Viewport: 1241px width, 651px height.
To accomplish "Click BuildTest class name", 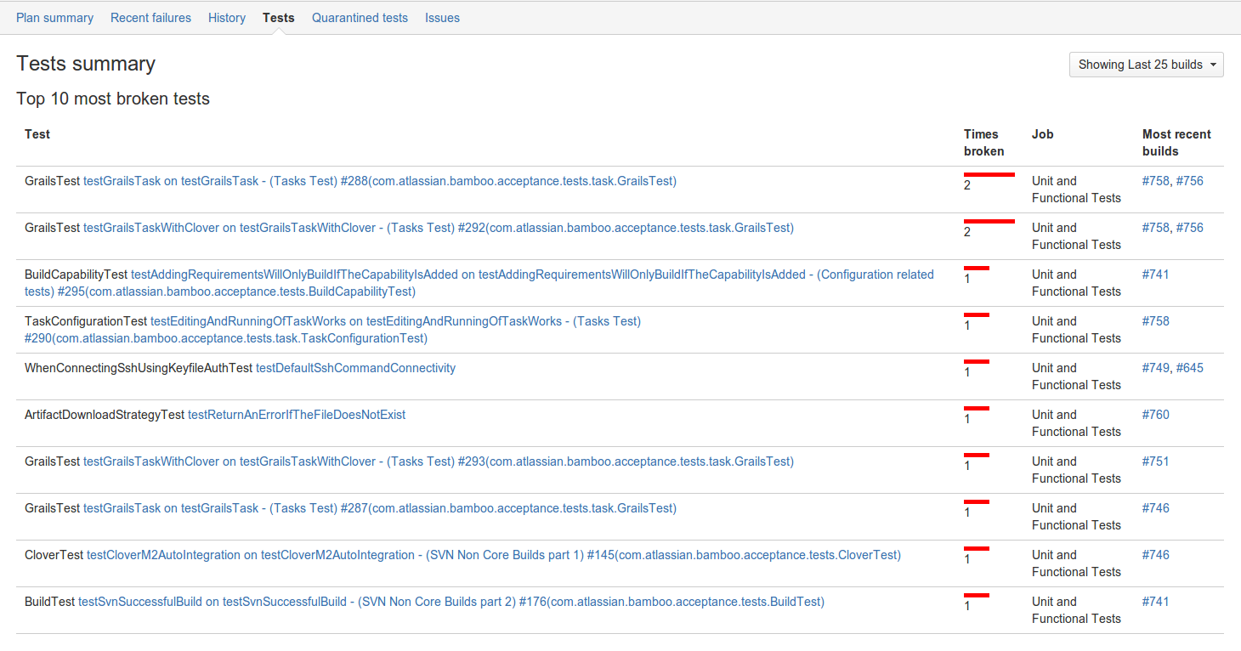I will [49, 602].
